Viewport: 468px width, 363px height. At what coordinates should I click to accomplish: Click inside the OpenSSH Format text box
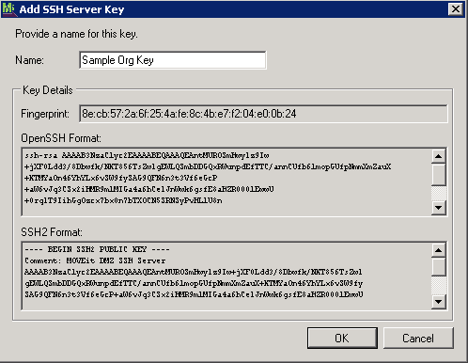[226, 181]
